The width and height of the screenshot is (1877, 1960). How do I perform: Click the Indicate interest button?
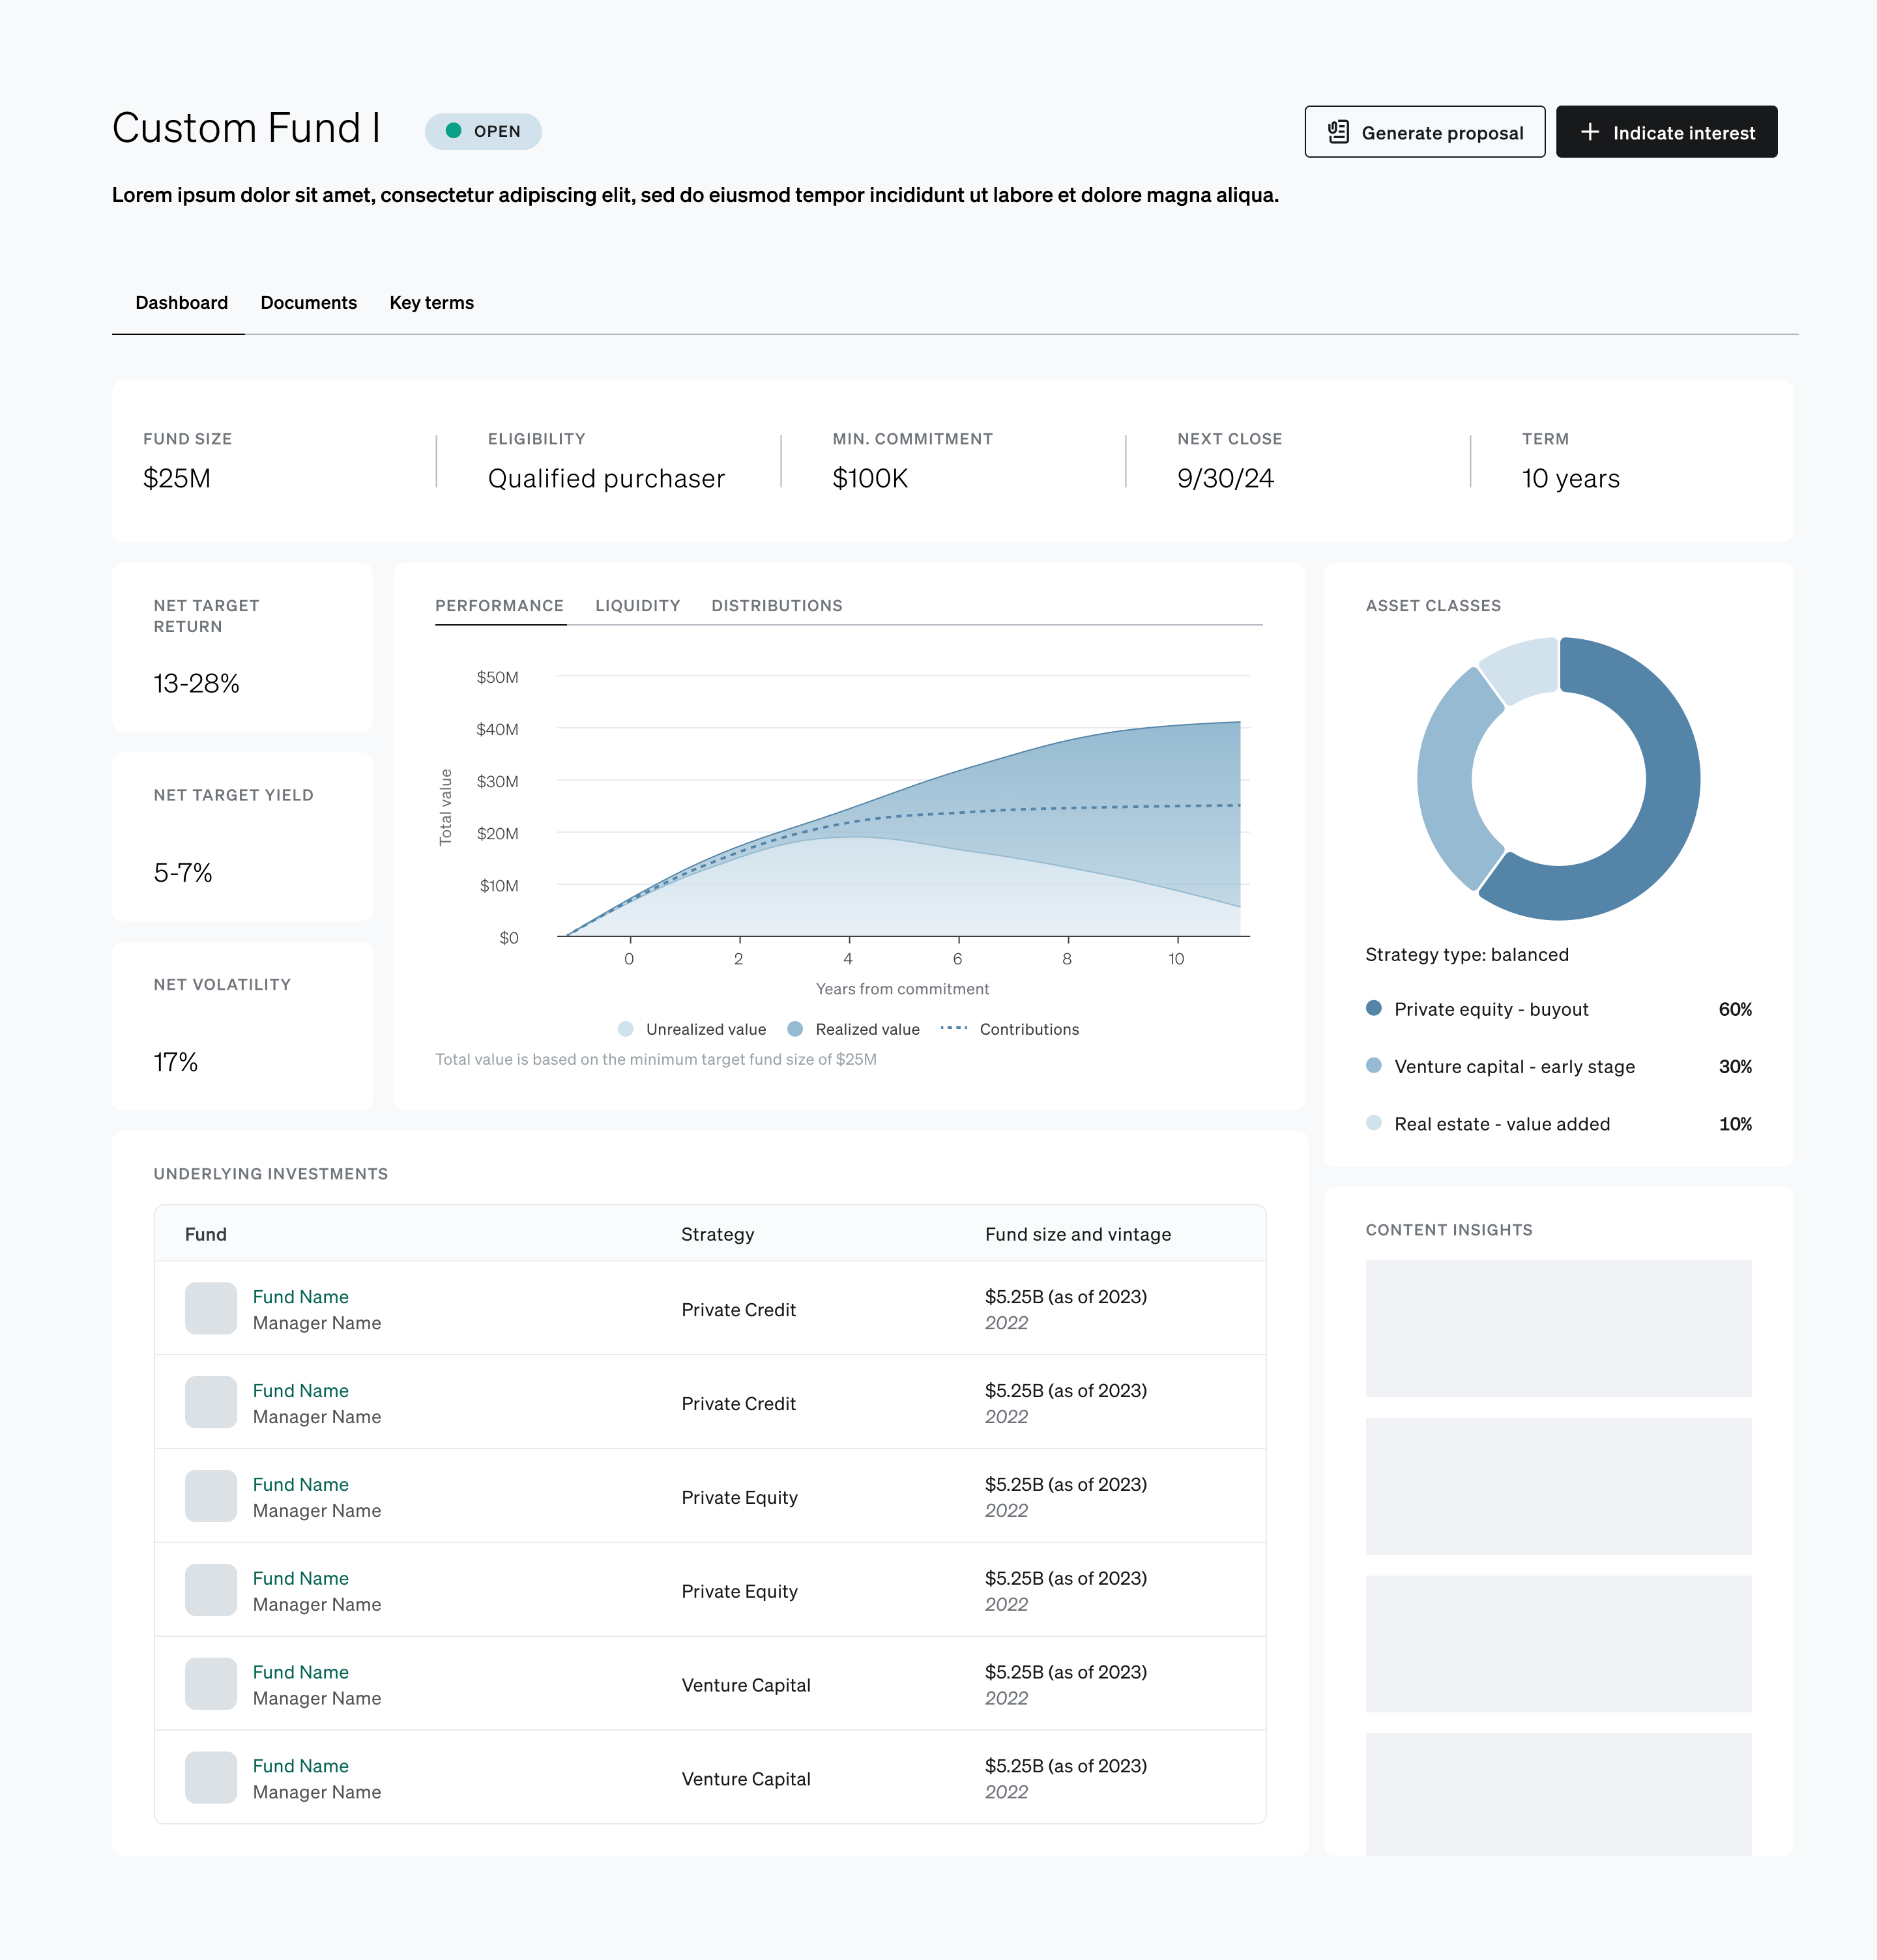click(x=1666, y=132)
